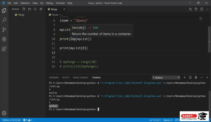The image size is (211, 122).
Task: Click the code minimap preview
Action: tap(202, 19)
